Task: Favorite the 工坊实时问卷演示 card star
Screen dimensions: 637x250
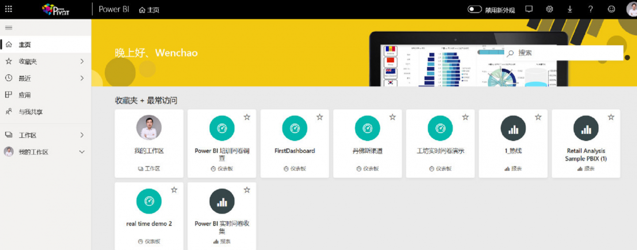Action: [x=465, y=117]
